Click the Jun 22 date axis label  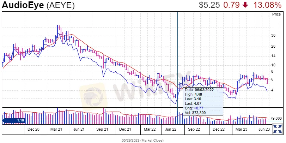pos(171,129)
